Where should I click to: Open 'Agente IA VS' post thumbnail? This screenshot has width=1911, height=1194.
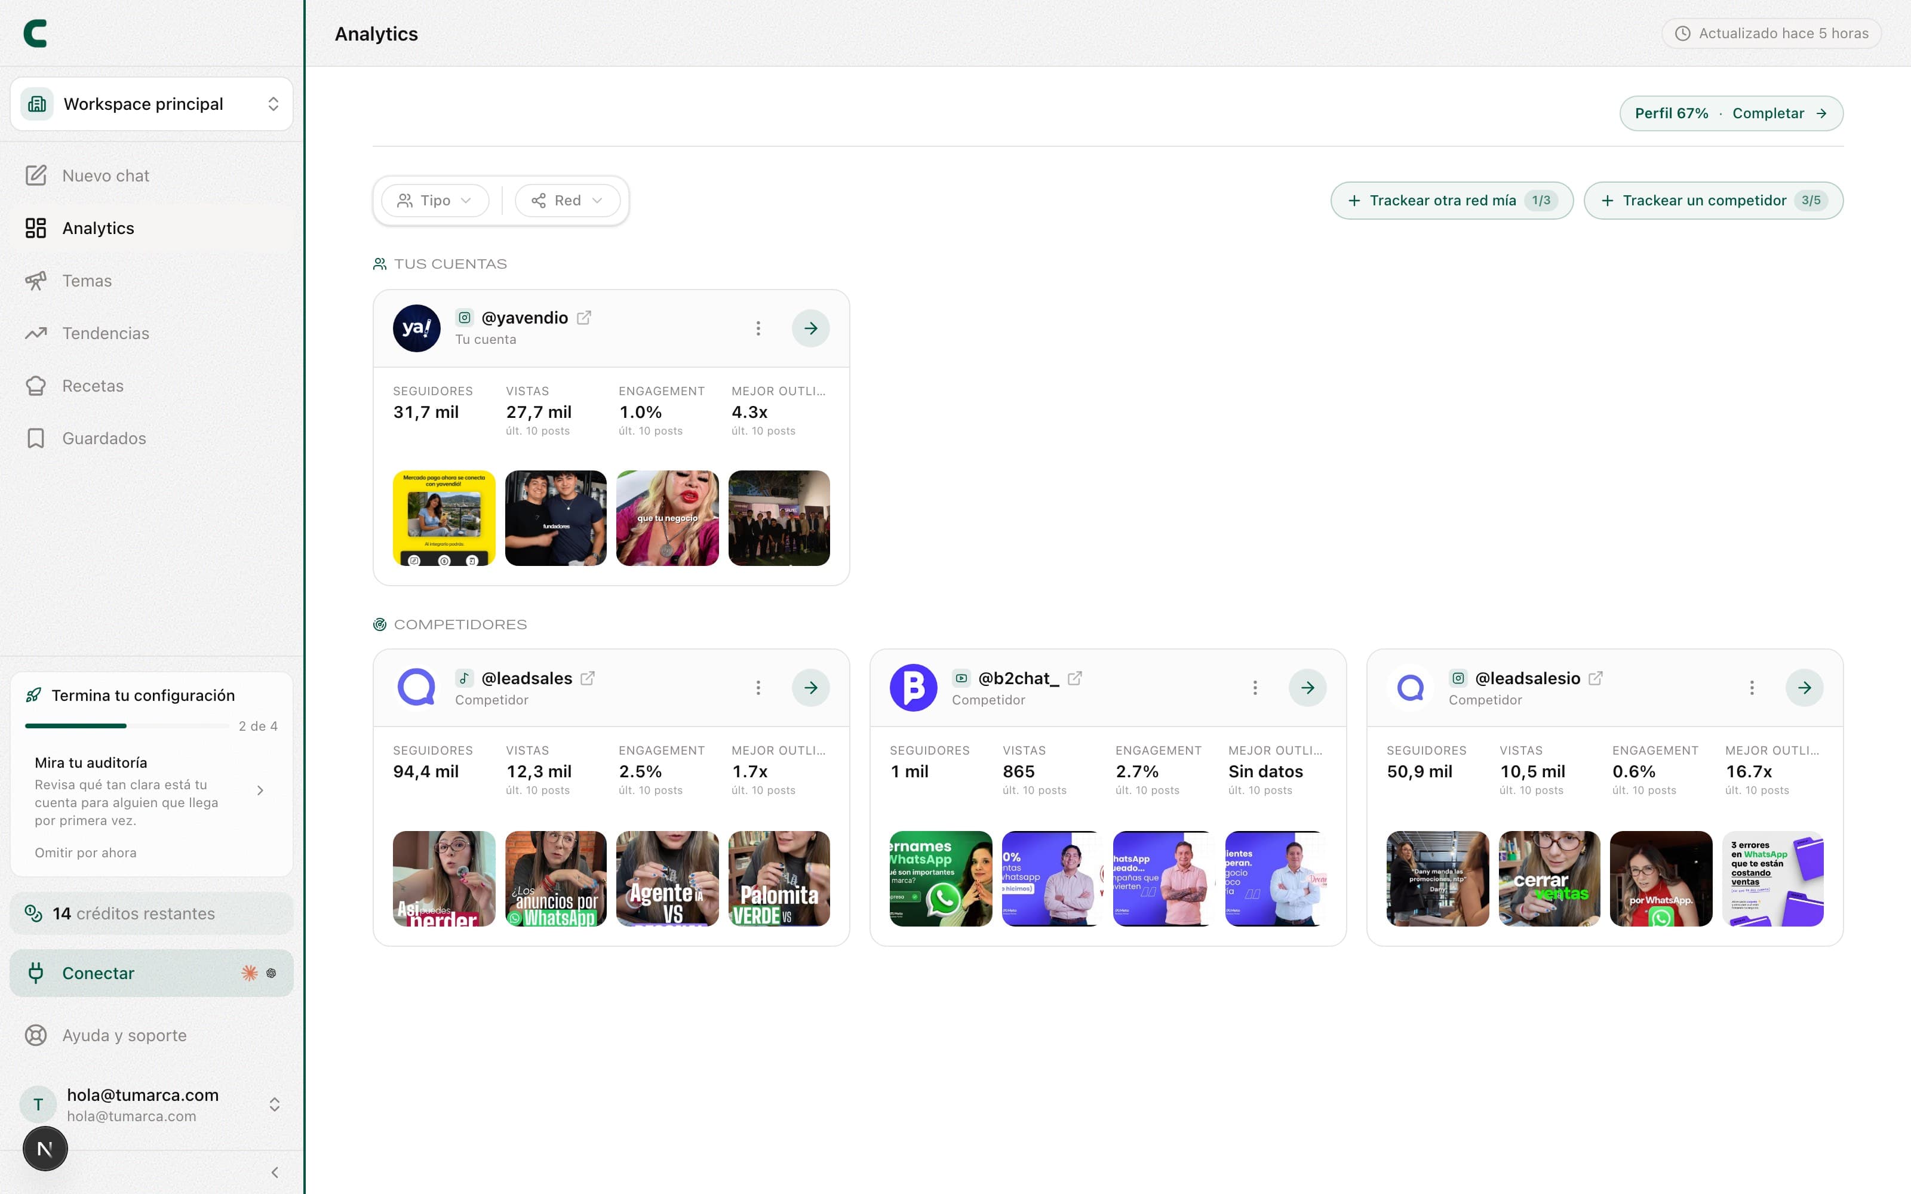667,878
